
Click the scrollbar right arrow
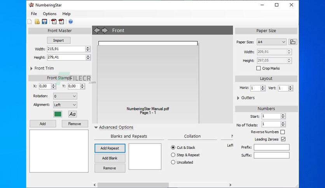tap(230, 185)
